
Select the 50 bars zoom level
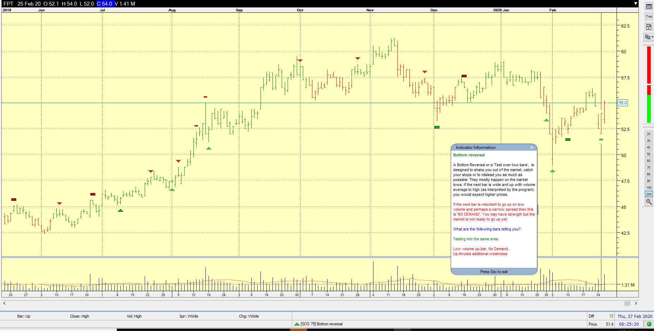[649, 154]
